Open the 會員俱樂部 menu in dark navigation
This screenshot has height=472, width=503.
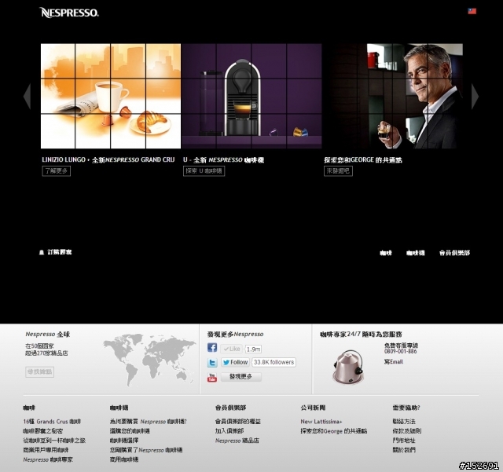[x=454, y=253]
